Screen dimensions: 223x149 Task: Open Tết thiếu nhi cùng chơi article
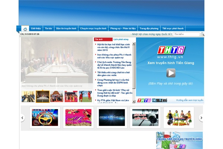113,74
